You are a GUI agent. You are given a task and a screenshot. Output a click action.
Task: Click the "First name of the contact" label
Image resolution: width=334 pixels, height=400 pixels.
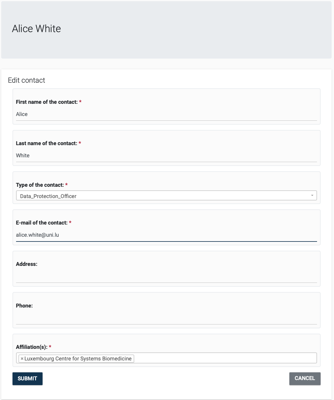click(47, 102)
